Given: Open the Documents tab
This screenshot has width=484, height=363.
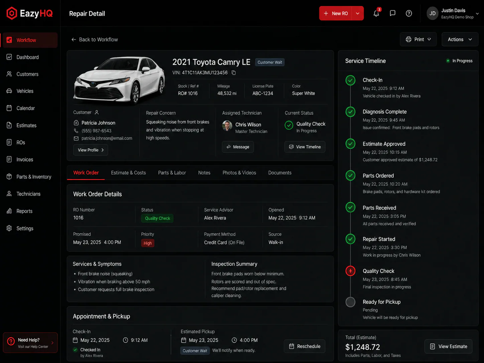Looking at the screenshot, I should [x=280, y=173].
